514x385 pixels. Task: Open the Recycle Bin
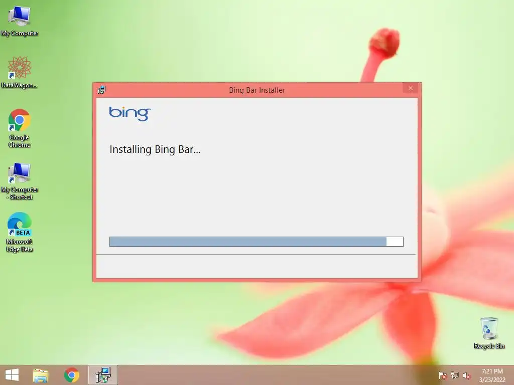[x=489, y=333]
